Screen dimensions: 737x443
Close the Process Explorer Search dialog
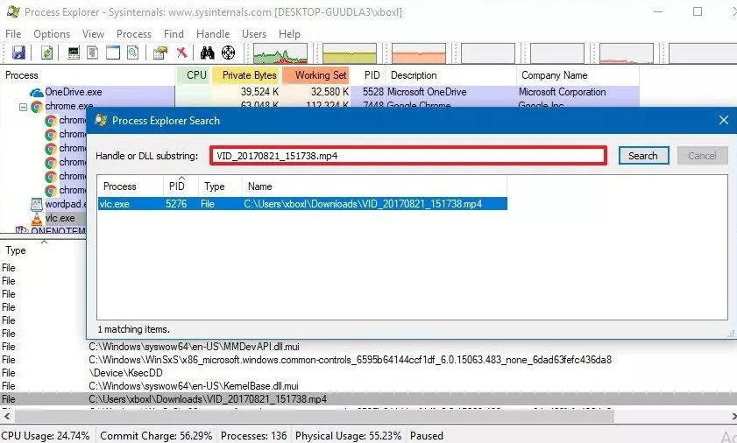point(724,120)
